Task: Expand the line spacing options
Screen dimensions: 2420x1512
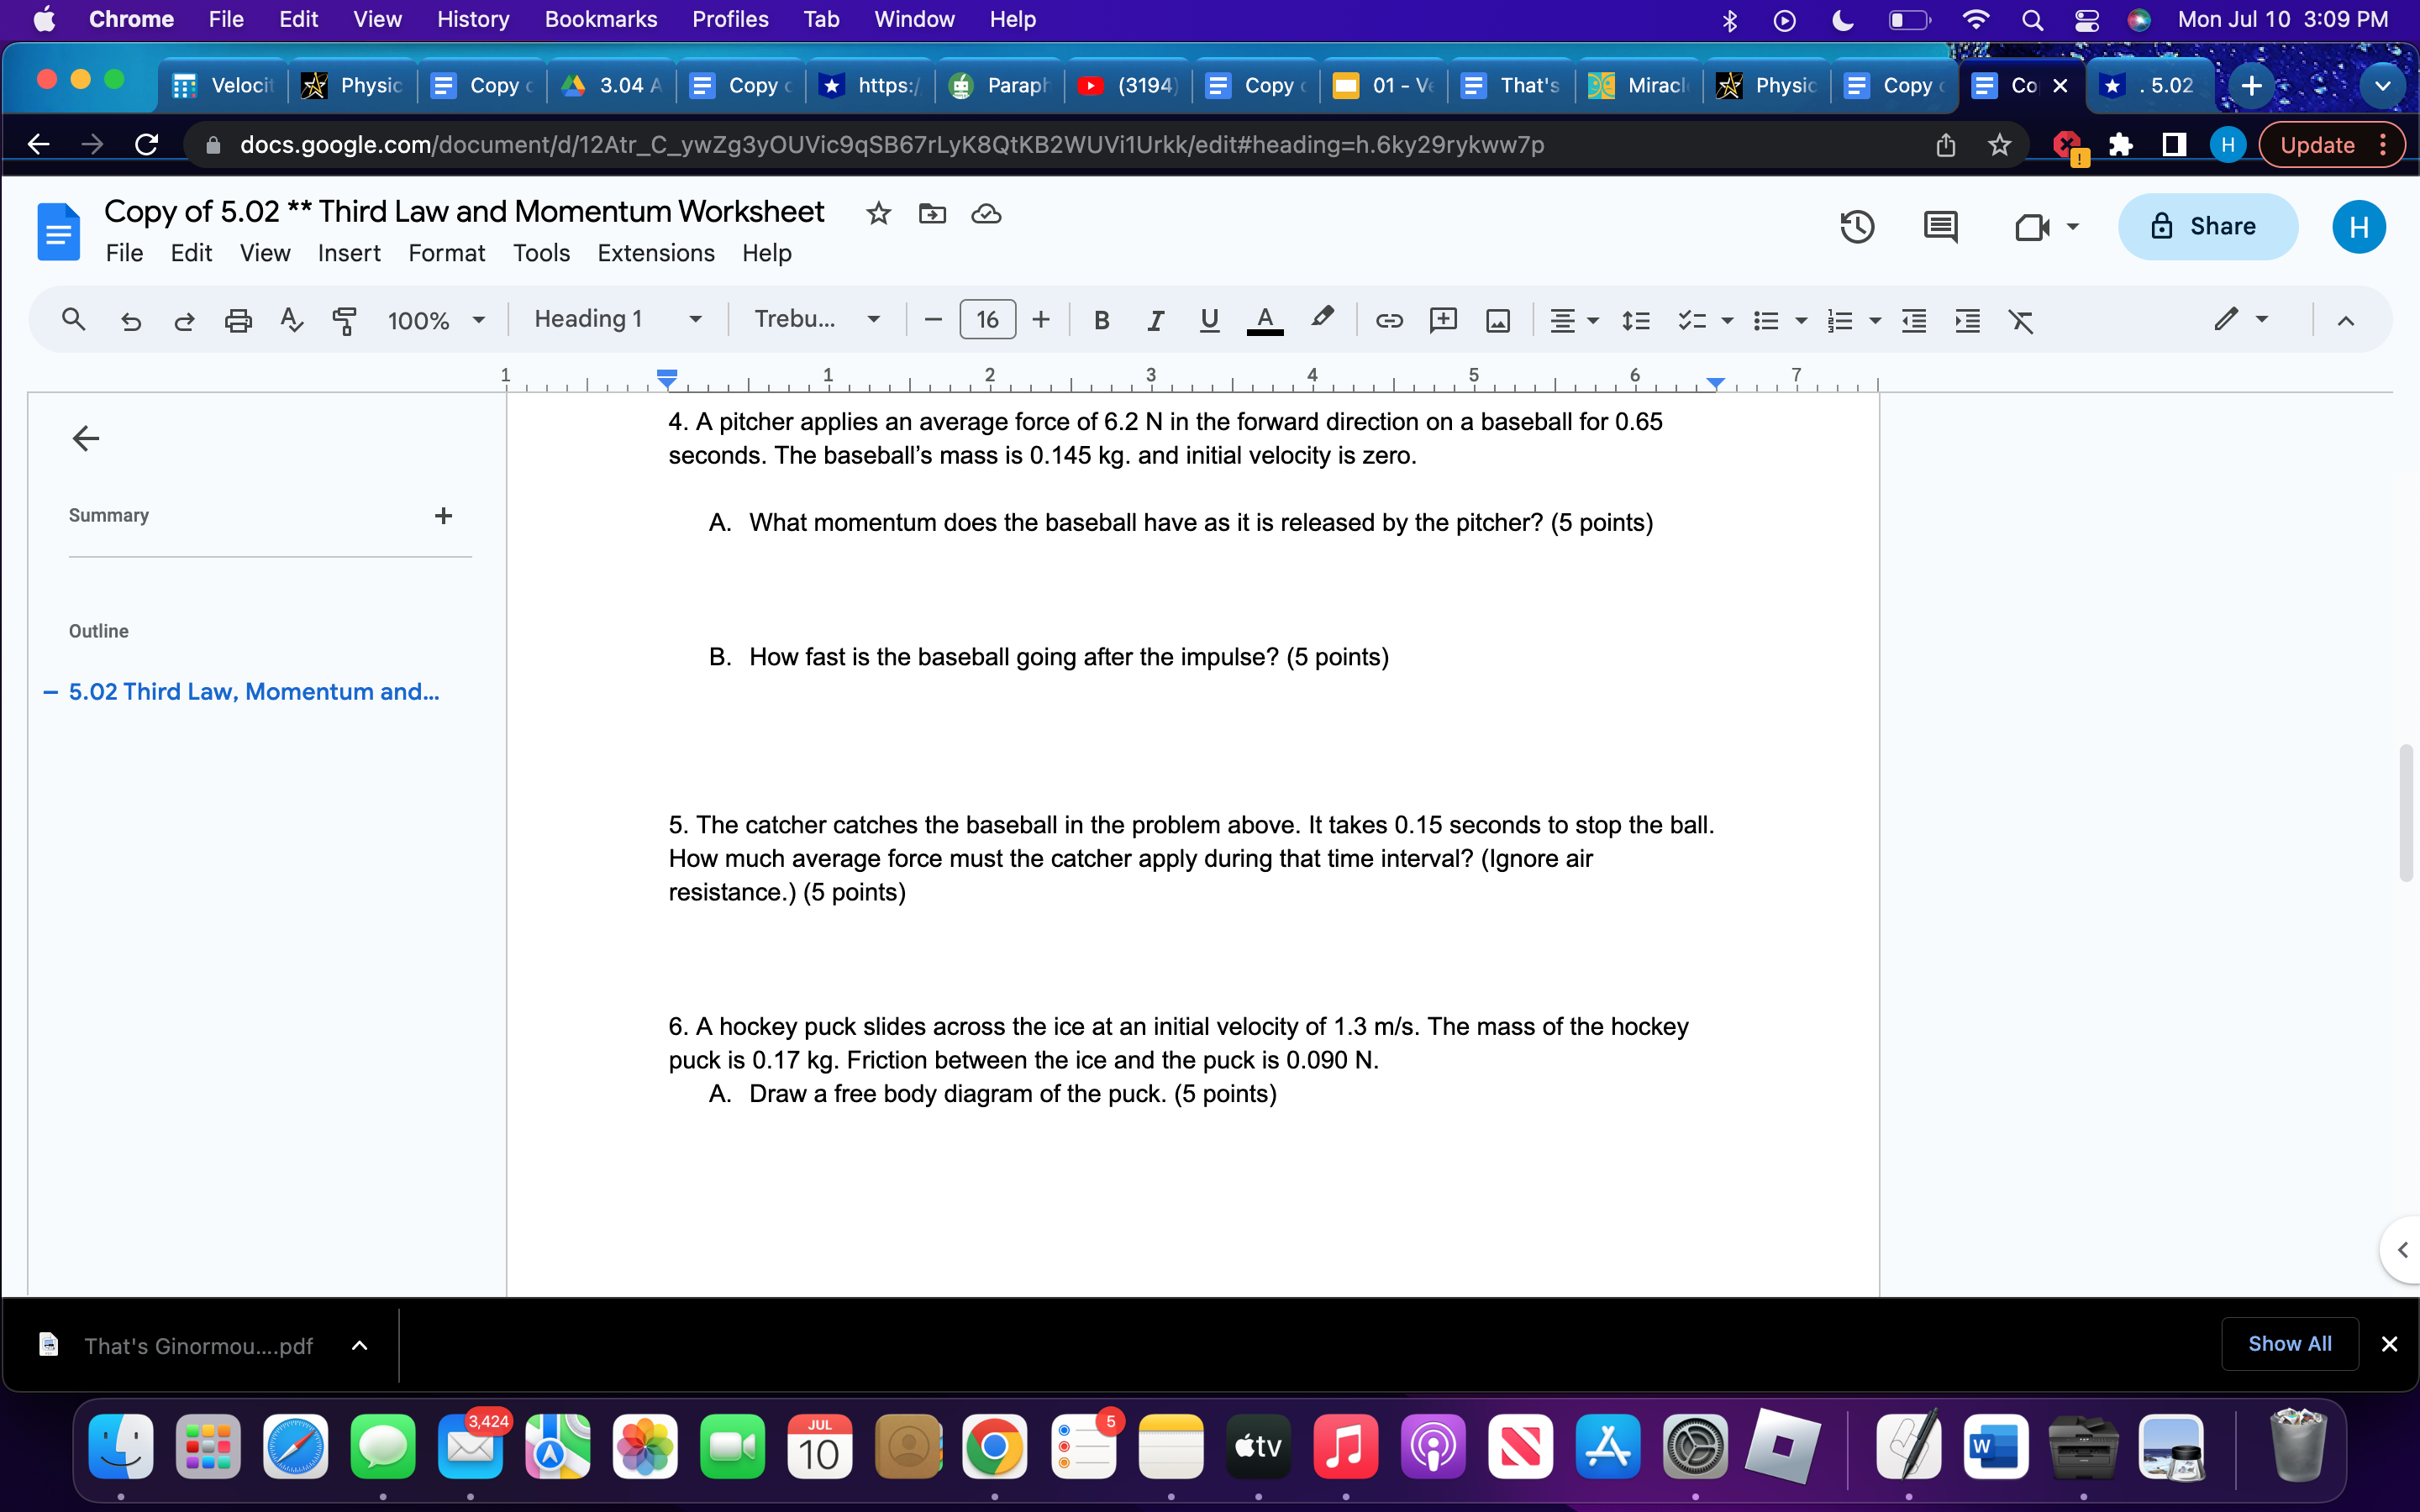Action: click(1637, 320)
